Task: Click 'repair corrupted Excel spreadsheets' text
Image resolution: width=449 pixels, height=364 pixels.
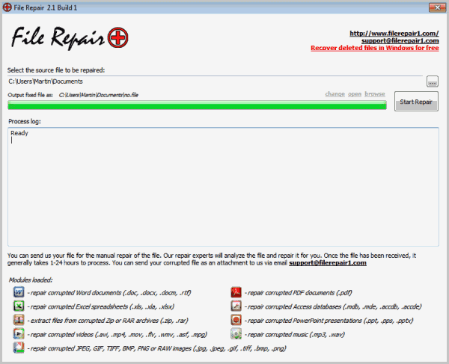Action: [x=101, y=306]
